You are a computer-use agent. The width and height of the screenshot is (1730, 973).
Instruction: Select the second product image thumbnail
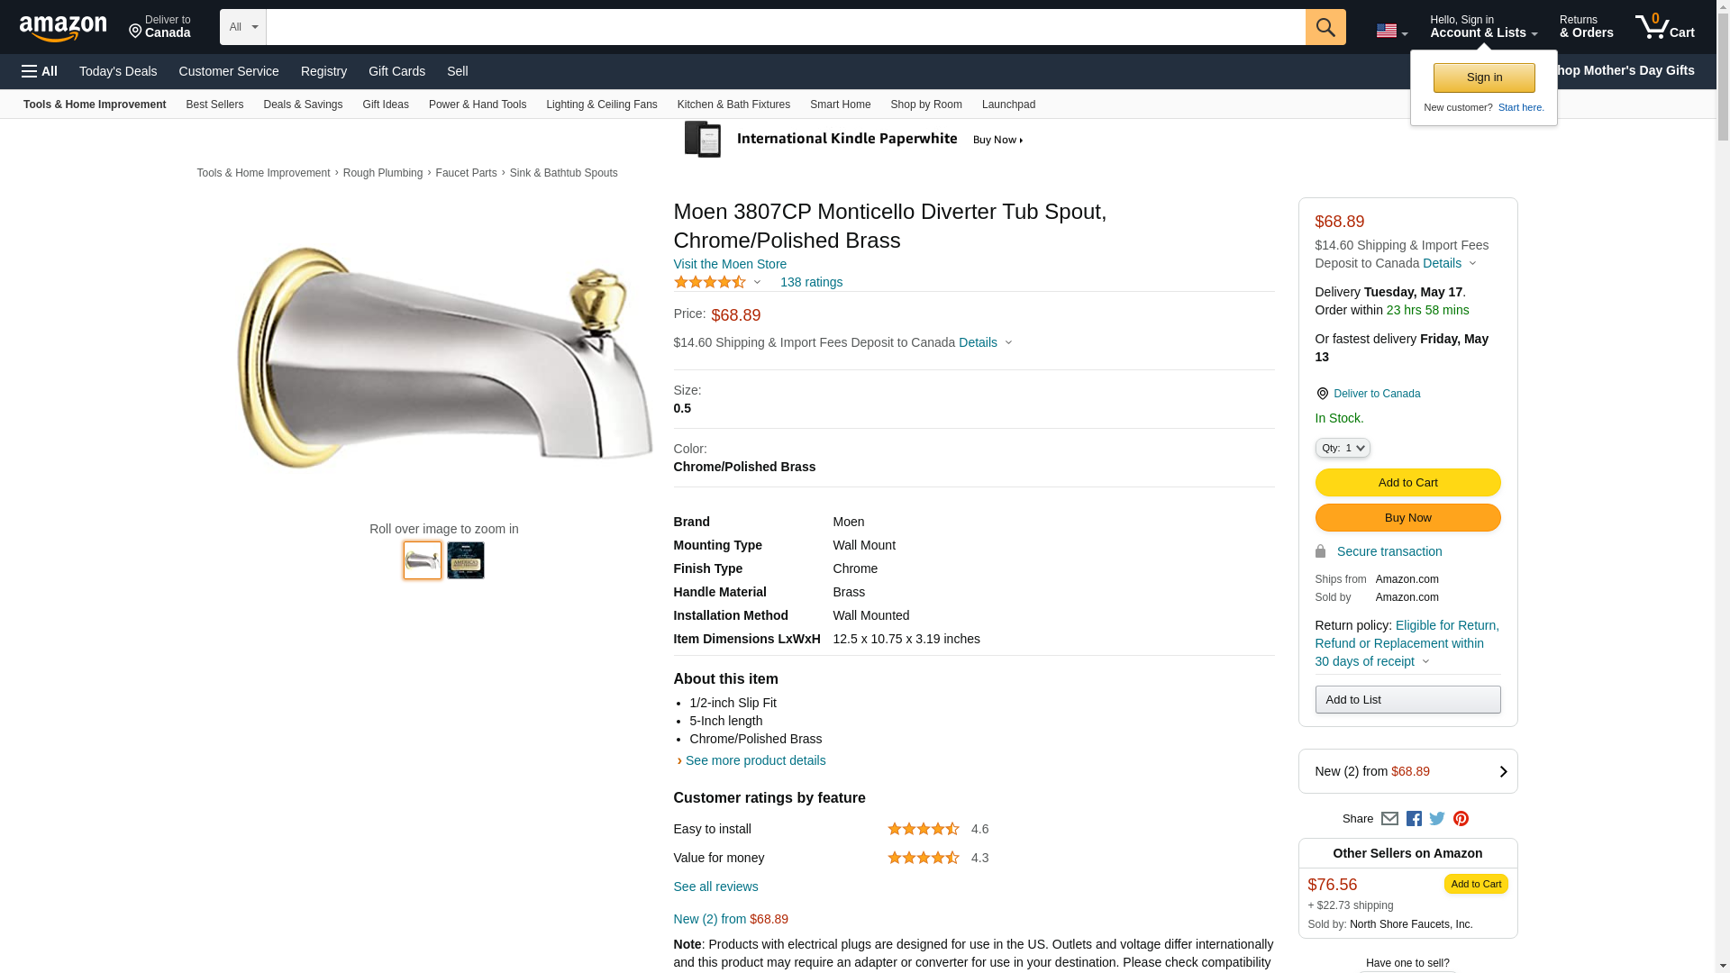click(466, 560)
